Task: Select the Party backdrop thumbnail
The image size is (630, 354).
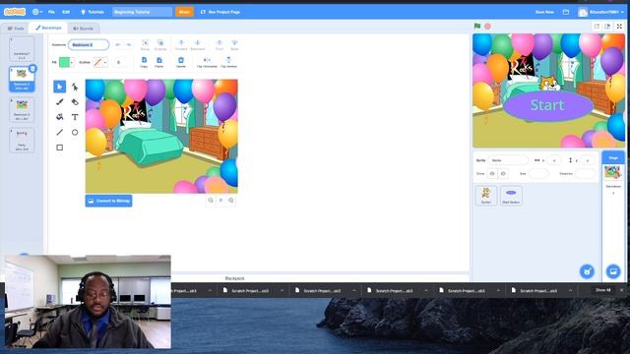Action: [22, 141]
